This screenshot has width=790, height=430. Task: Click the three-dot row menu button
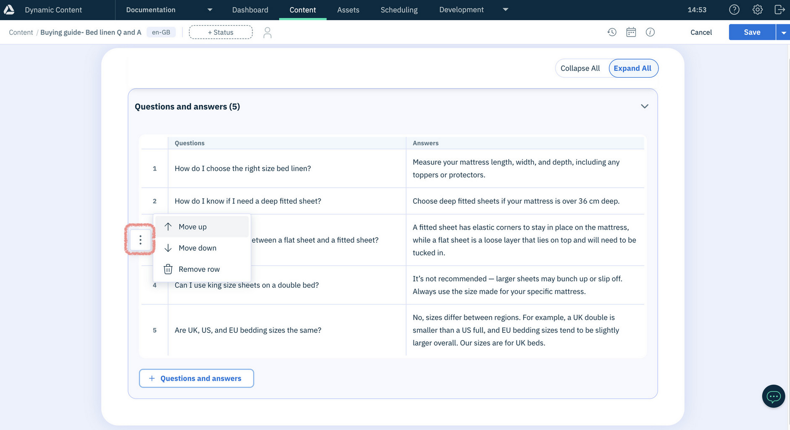(140, 240)
